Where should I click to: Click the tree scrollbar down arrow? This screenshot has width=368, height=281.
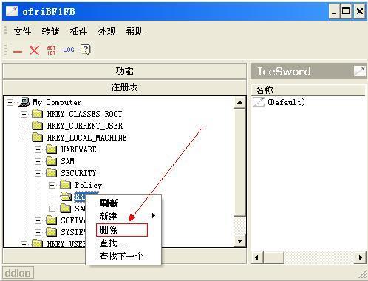[x=239, y=241]
